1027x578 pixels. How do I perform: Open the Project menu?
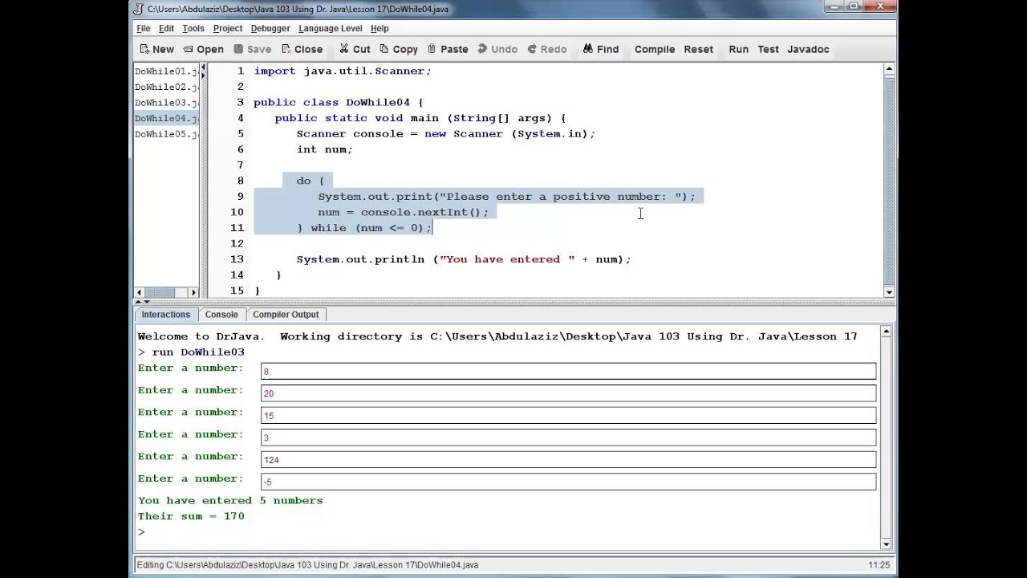point(227,28)
